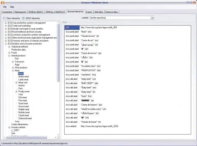
Task: Click the connection status bar text
Action: (x=34, y=143)
